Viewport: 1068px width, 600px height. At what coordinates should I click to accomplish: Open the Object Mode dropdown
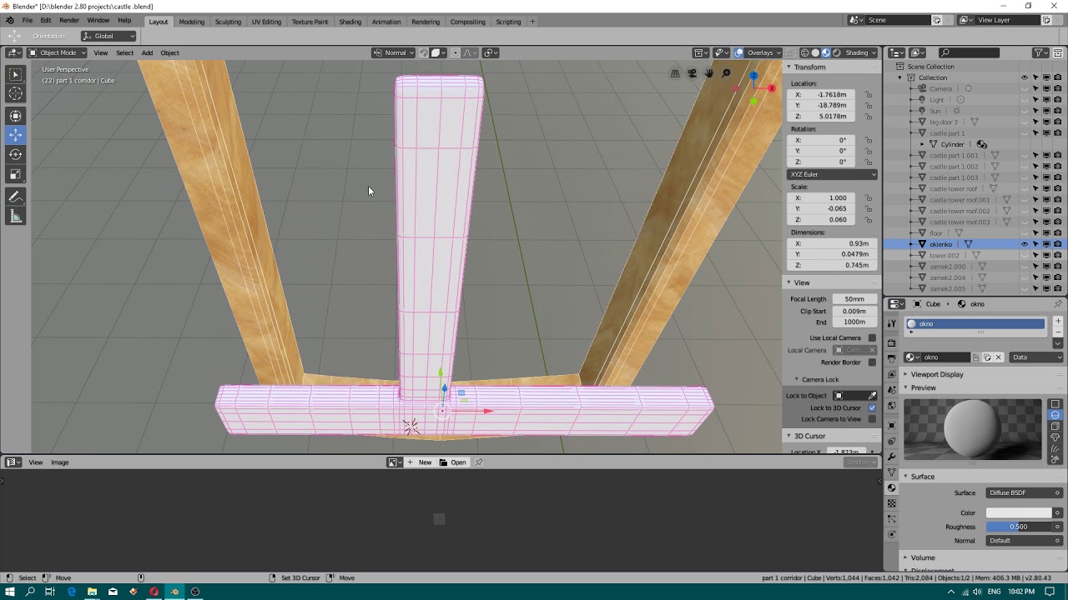click(58, 52)
